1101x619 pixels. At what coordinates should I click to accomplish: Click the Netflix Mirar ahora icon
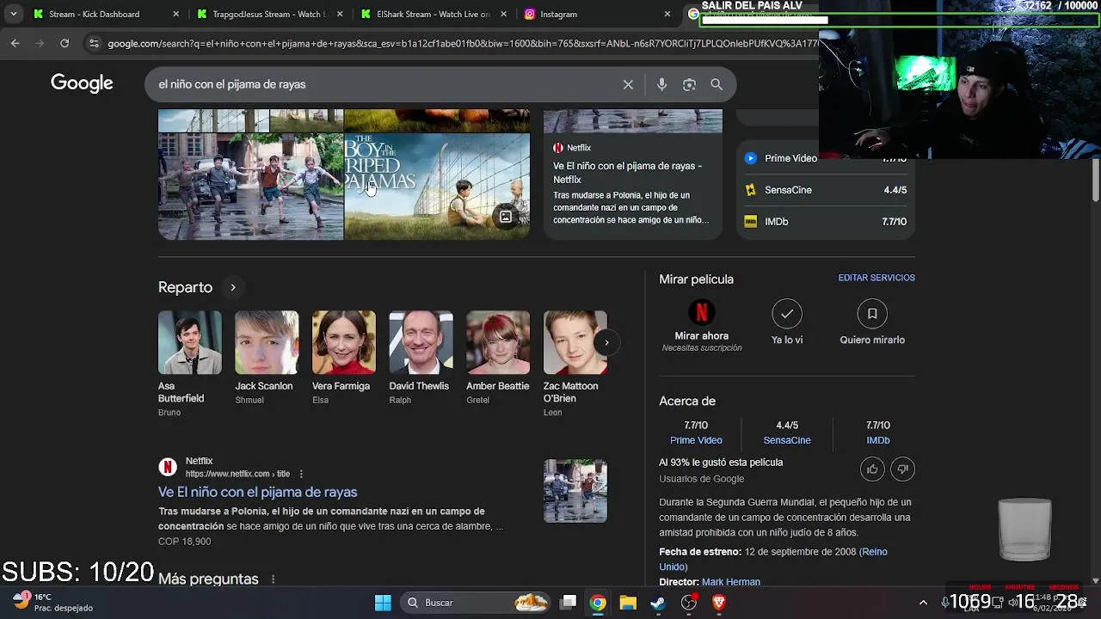click(x=701, y=313)
